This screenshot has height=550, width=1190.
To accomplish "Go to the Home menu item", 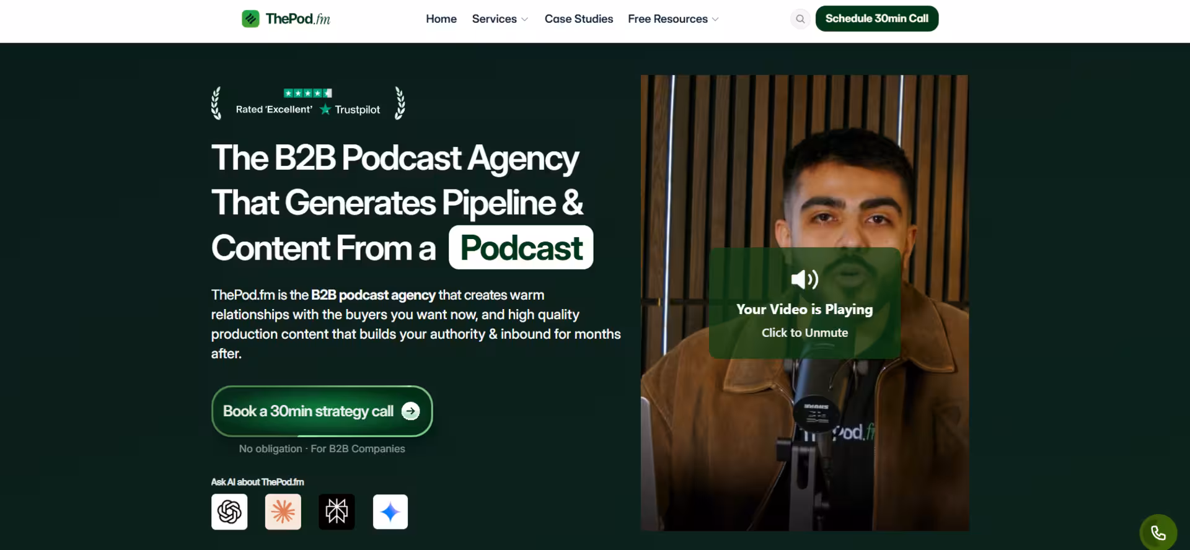I will pos(441,19).
